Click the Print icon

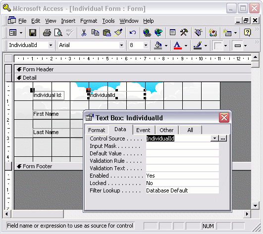pyautogui.click(x=47, y=33)
